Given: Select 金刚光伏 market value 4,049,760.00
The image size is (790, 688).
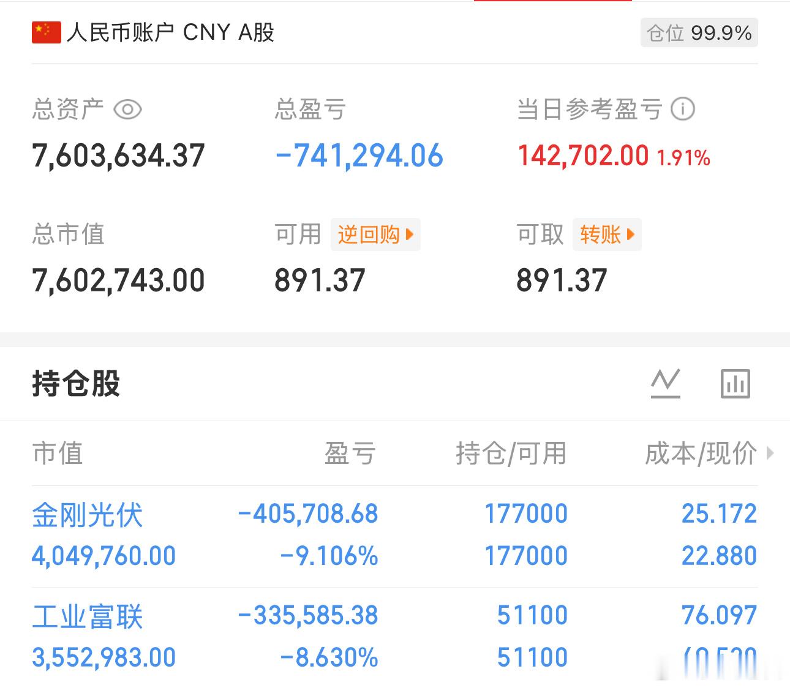Looking at the screenshot, I should (x=104, y=556).
